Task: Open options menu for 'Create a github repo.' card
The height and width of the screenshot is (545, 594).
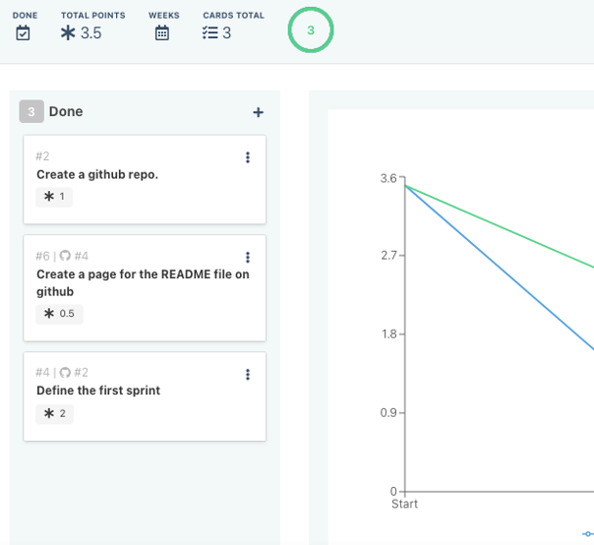Action: click(248, 157)
